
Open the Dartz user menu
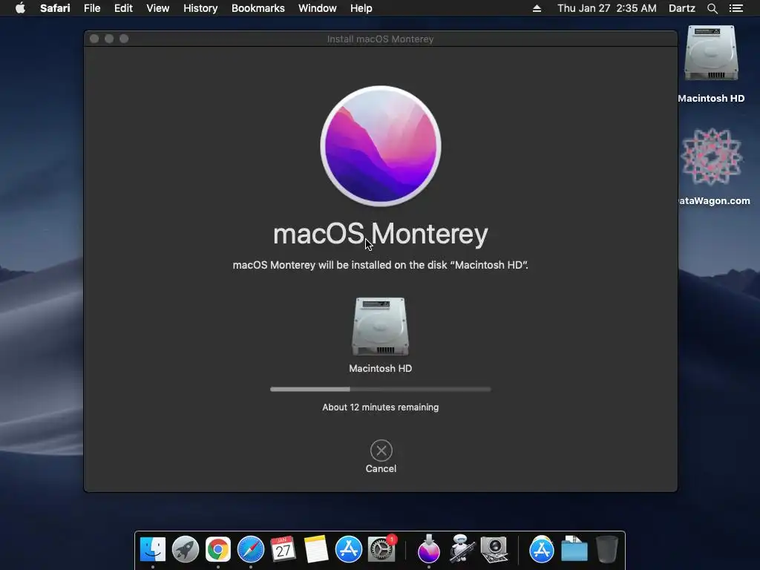(x=681, y=8)
